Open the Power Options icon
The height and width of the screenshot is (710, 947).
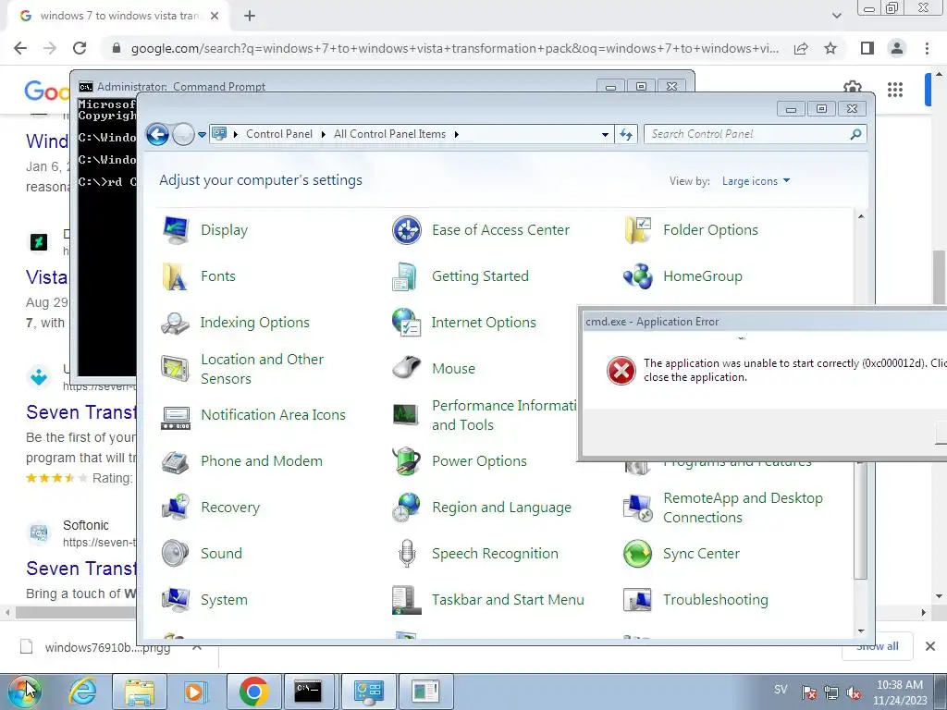tap(407, 461)
